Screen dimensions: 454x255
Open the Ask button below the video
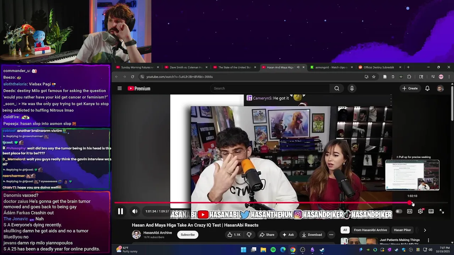click(288, 234)
